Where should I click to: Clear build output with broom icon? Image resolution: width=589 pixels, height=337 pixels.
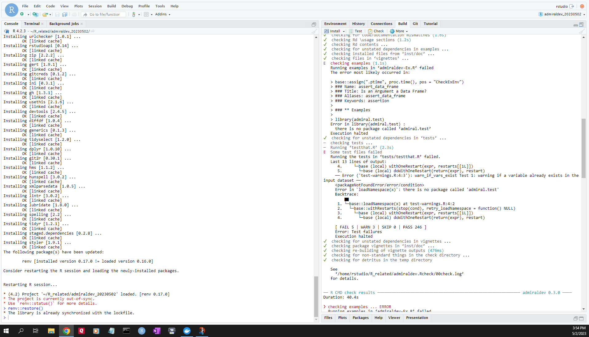coord(582,31)
